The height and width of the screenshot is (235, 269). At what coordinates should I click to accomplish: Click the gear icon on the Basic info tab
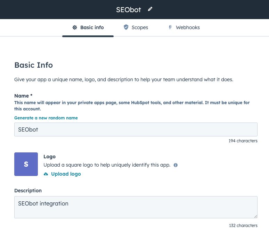(75, 27)
